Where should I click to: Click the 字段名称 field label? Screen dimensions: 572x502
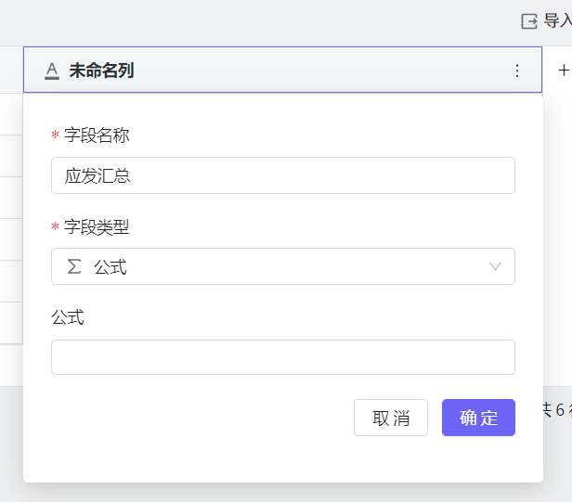(x=97, y=135)
